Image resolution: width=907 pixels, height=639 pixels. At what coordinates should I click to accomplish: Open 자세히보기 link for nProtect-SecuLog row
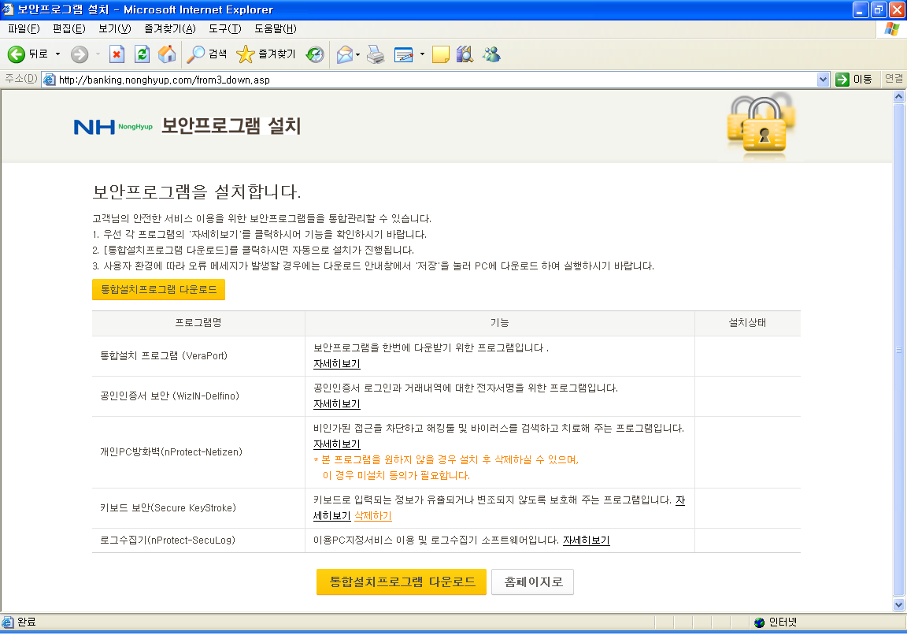587,540
